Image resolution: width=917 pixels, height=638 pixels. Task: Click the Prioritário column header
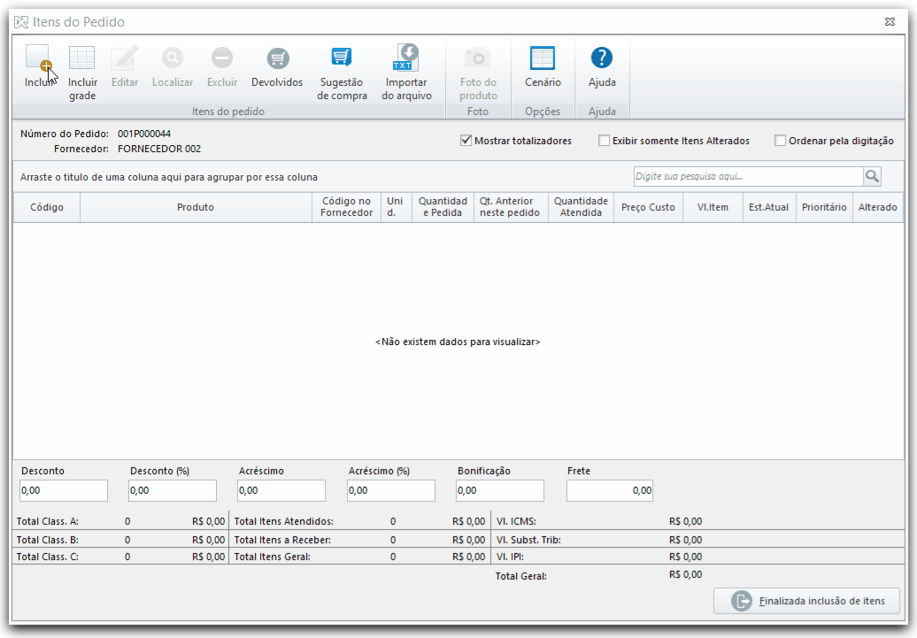824,207
